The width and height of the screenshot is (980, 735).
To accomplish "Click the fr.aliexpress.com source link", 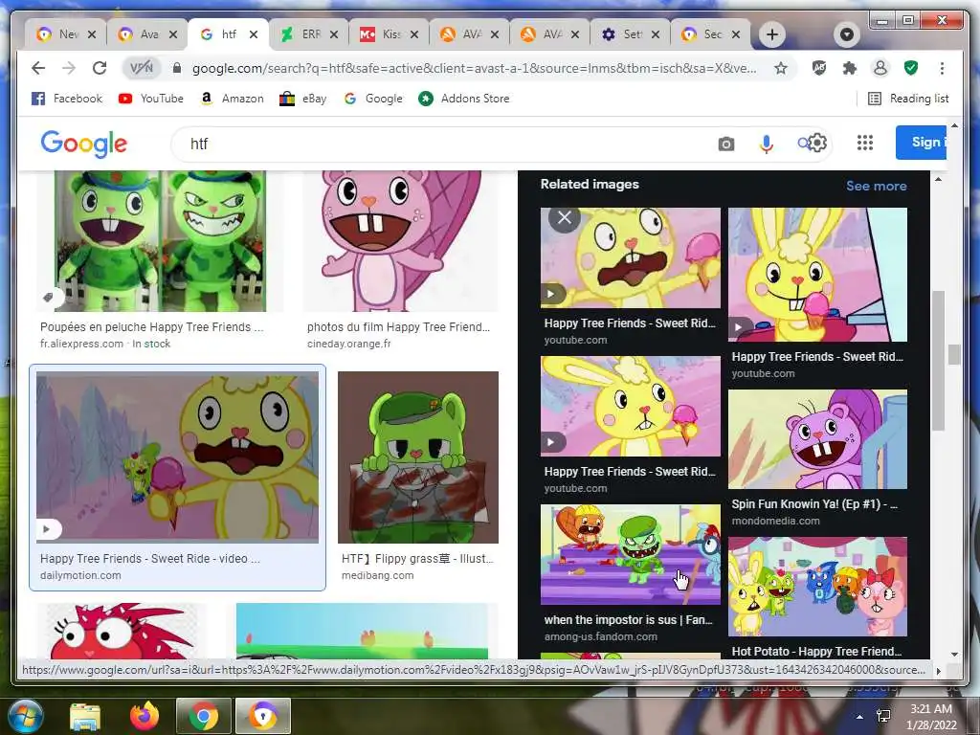I will [x=82, y=344].
